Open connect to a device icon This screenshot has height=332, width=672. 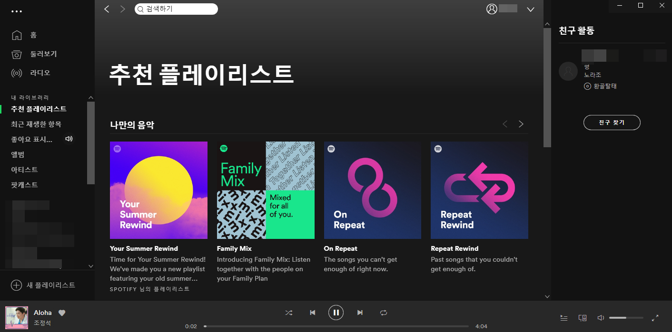coord(583,318)
